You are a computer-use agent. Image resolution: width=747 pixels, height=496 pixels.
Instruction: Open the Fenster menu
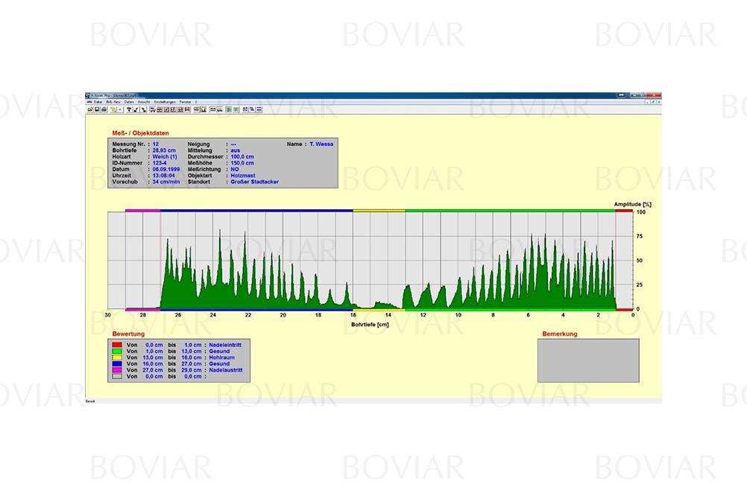(186, 101)
